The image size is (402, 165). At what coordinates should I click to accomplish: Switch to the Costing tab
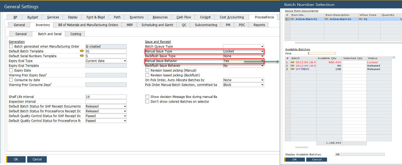click(76, 34)
